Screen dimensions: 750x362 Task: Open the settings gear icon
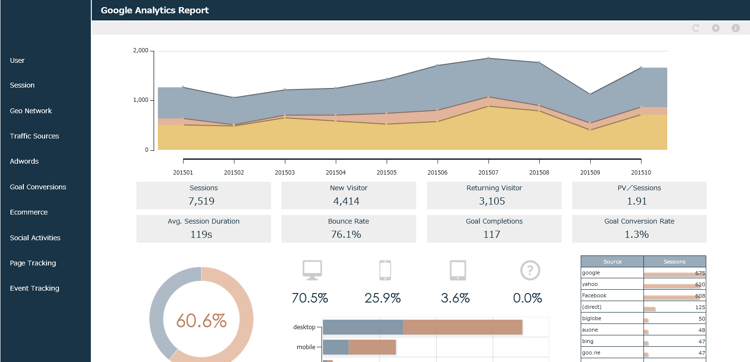pyautogui.click(x=716, y=28)
